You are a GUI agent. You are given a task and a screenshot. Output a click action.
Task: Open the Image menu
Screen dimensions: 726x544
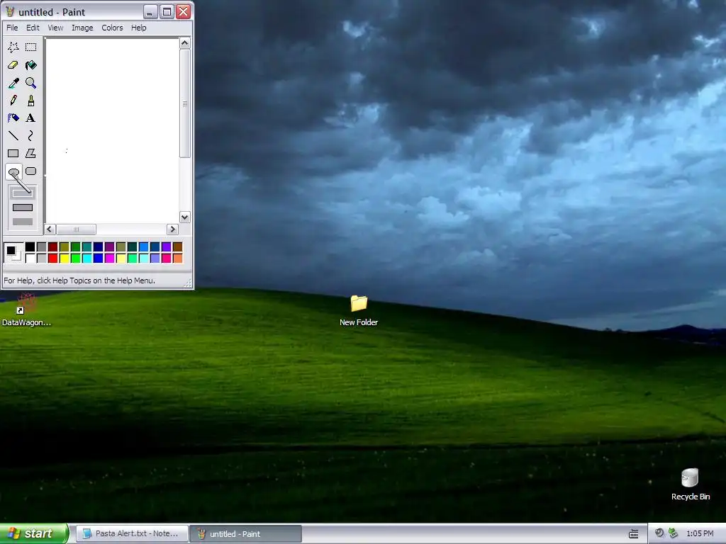point(82,28)
